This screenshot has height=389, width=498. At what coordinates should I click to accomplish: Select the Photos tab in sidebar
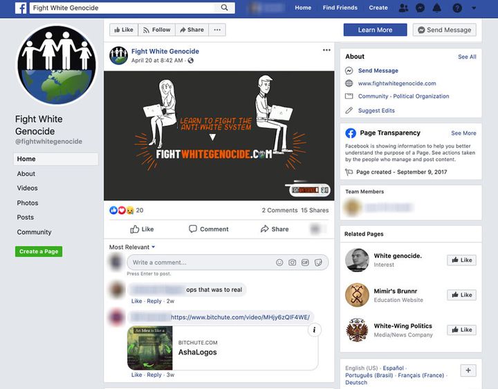(x=28, y=203)
